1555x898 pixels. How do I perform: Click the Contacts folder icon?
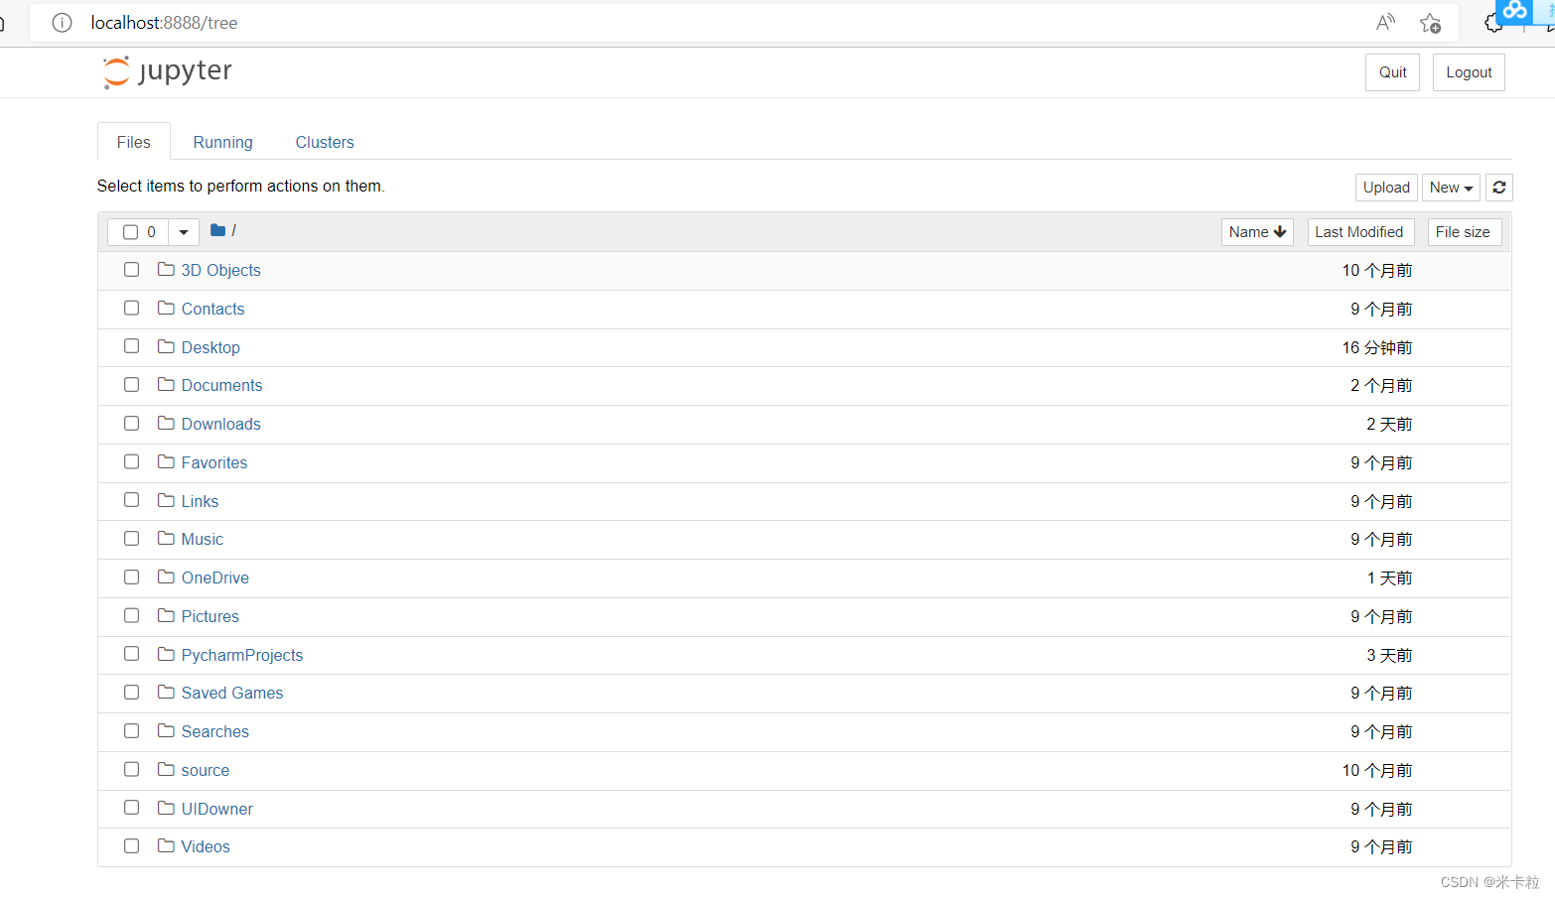166,308
